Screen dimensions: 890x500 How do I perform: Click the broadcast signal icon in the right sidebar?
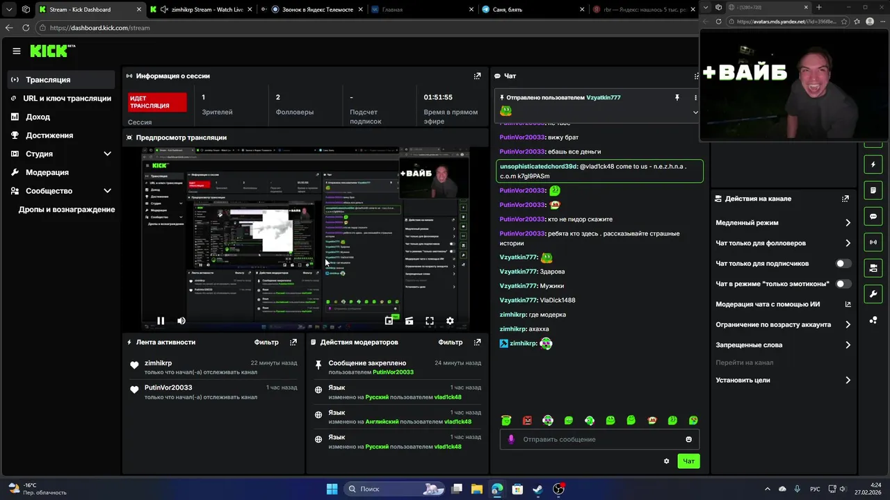873,242
